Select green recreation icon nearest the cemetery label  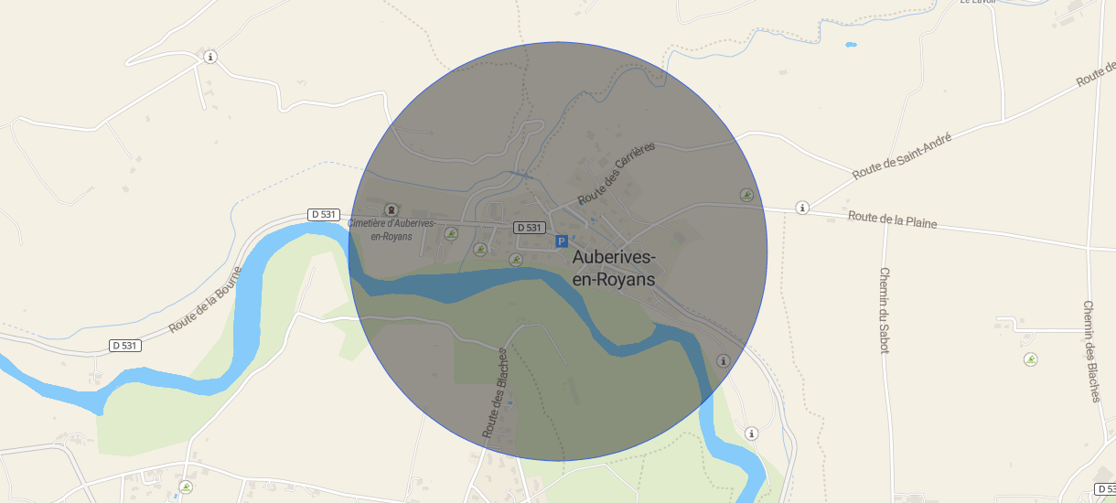[450, 234]
